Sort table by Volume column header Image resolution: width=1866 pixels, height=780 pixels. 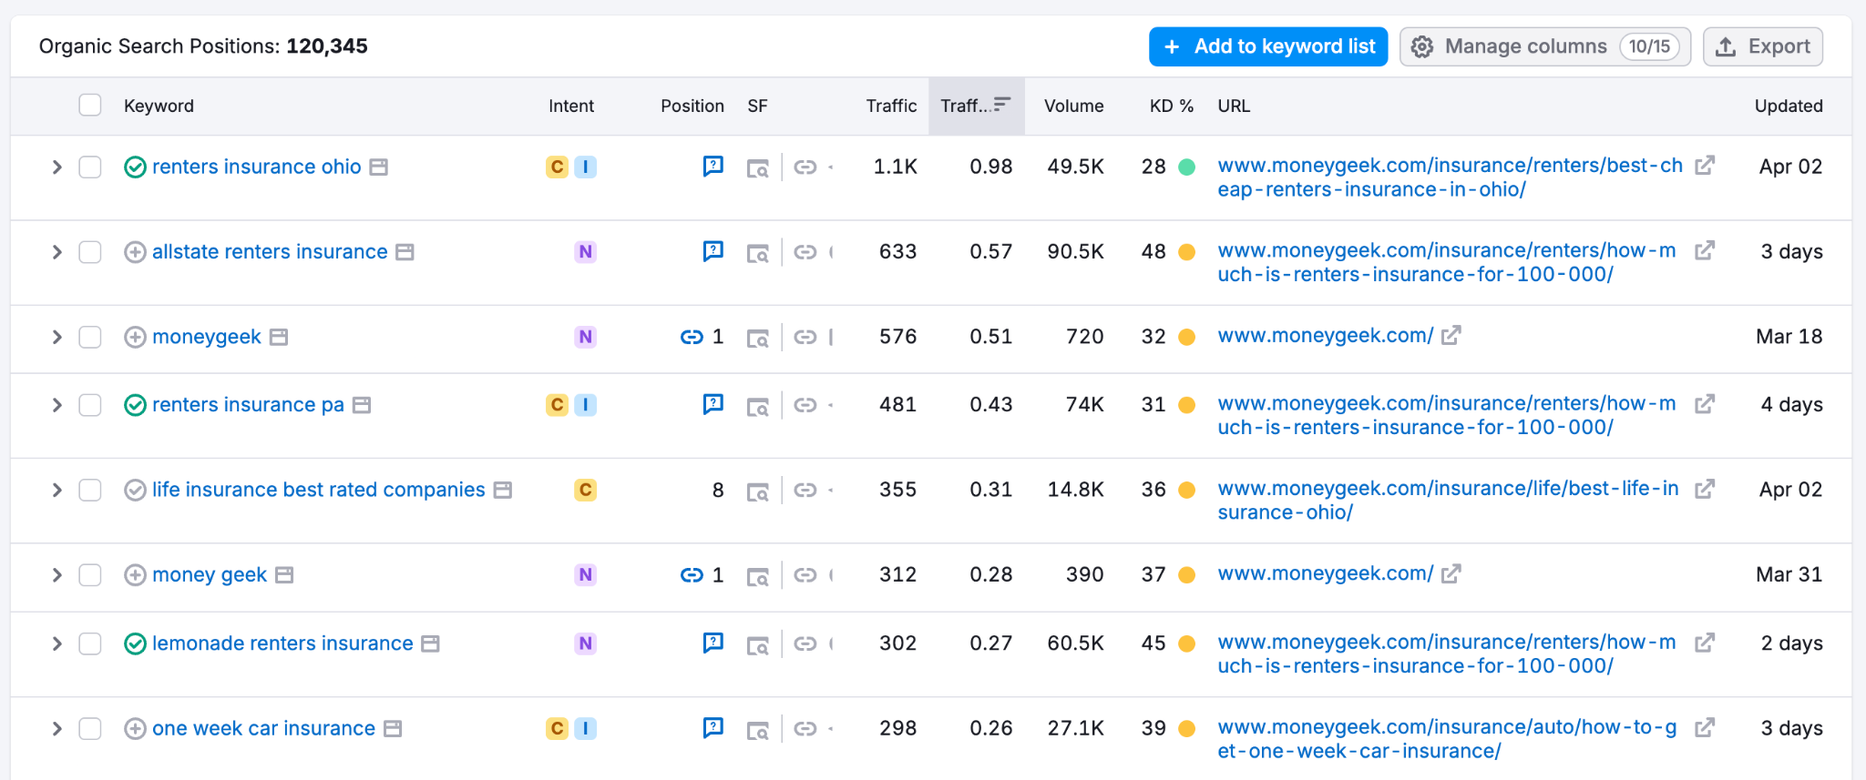[x=1073, y=106]
